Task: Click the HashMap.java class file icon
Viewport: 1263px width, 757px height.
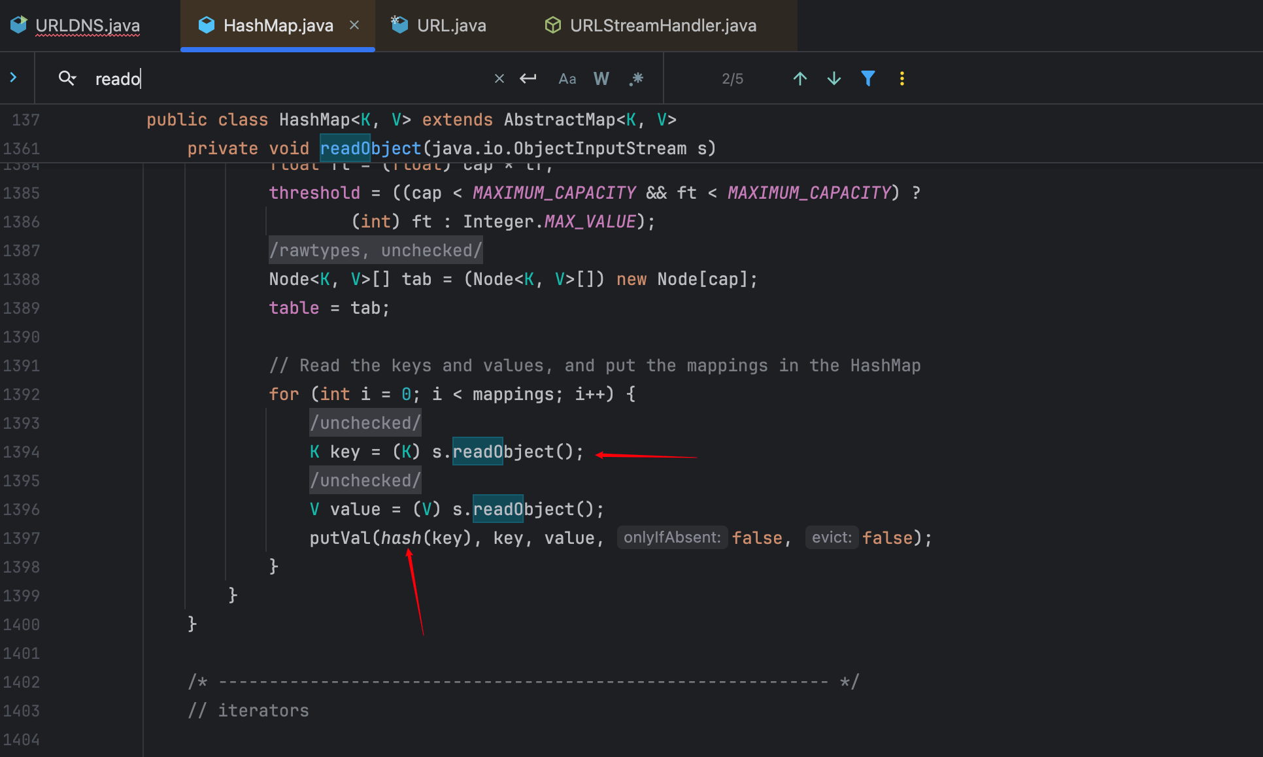Action: pos(207,25)
